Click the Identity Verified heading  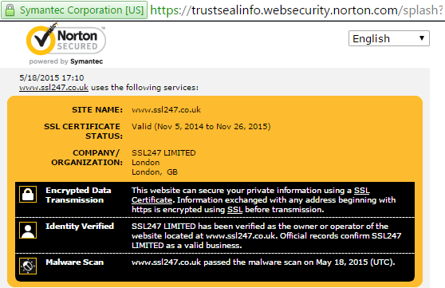click(x=80, y=226)
